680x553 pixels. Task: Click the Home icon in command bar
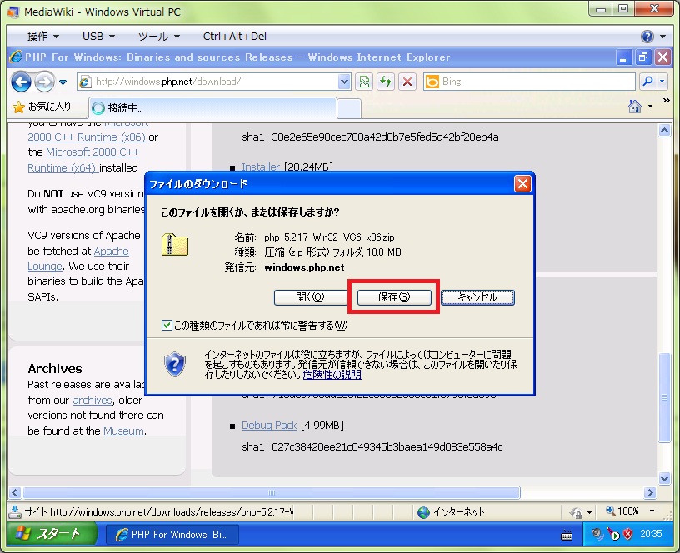(635, 107)
